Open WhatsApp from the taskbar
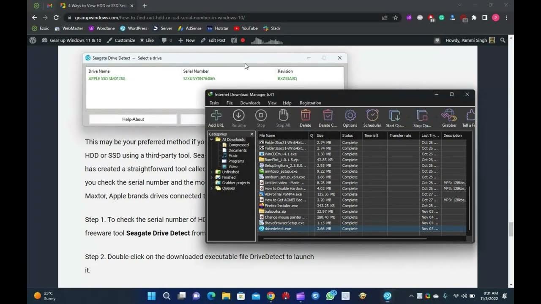This screenshot has height=304, width=541. pos(331,296)
